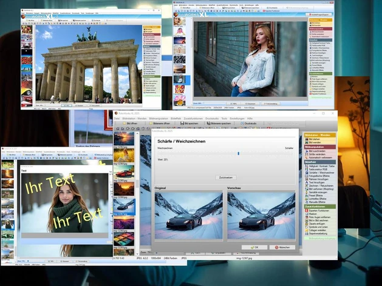Select Schärfe / Weichzeichner in front window sidebar
This screenshot has width=382, height=286.
click(x=320, y=173)
